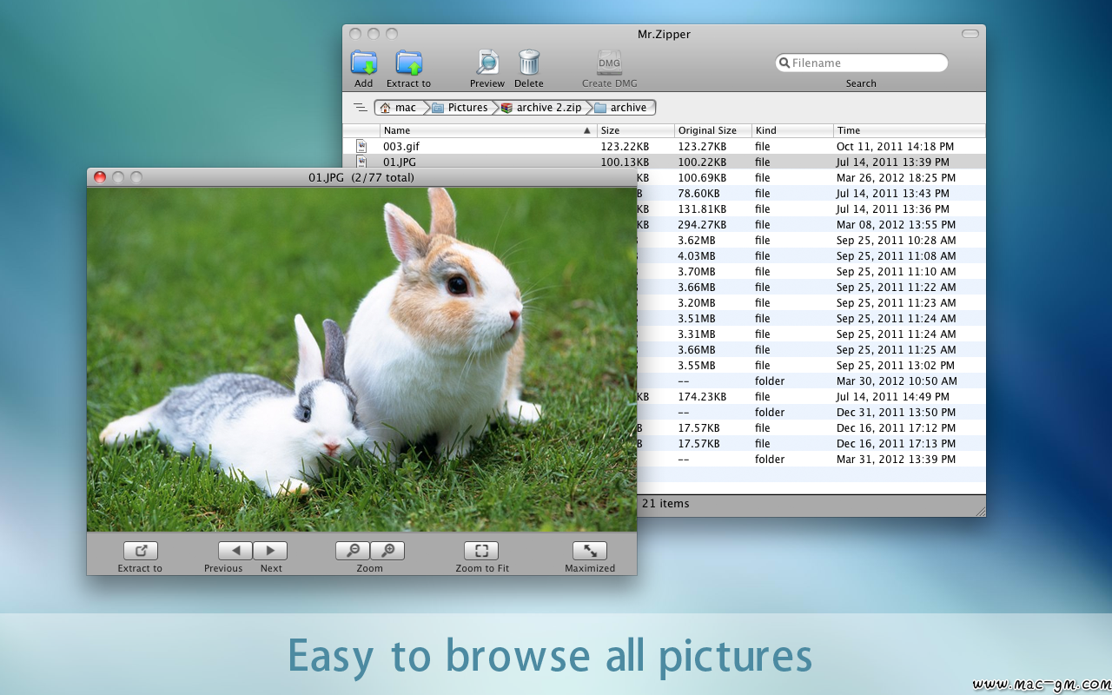The height and width of the screenshot is (695, 1112).
Task: Click Extract to button in preview window
Action: (x=140, y=551)
